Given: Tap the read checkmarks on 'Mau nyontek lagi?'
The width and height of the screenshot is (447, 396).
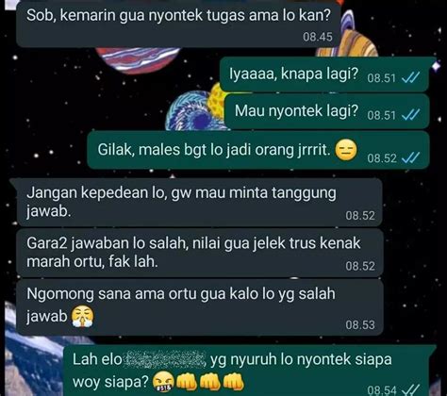Looking at the screenshot, I should tap(410, 115).
